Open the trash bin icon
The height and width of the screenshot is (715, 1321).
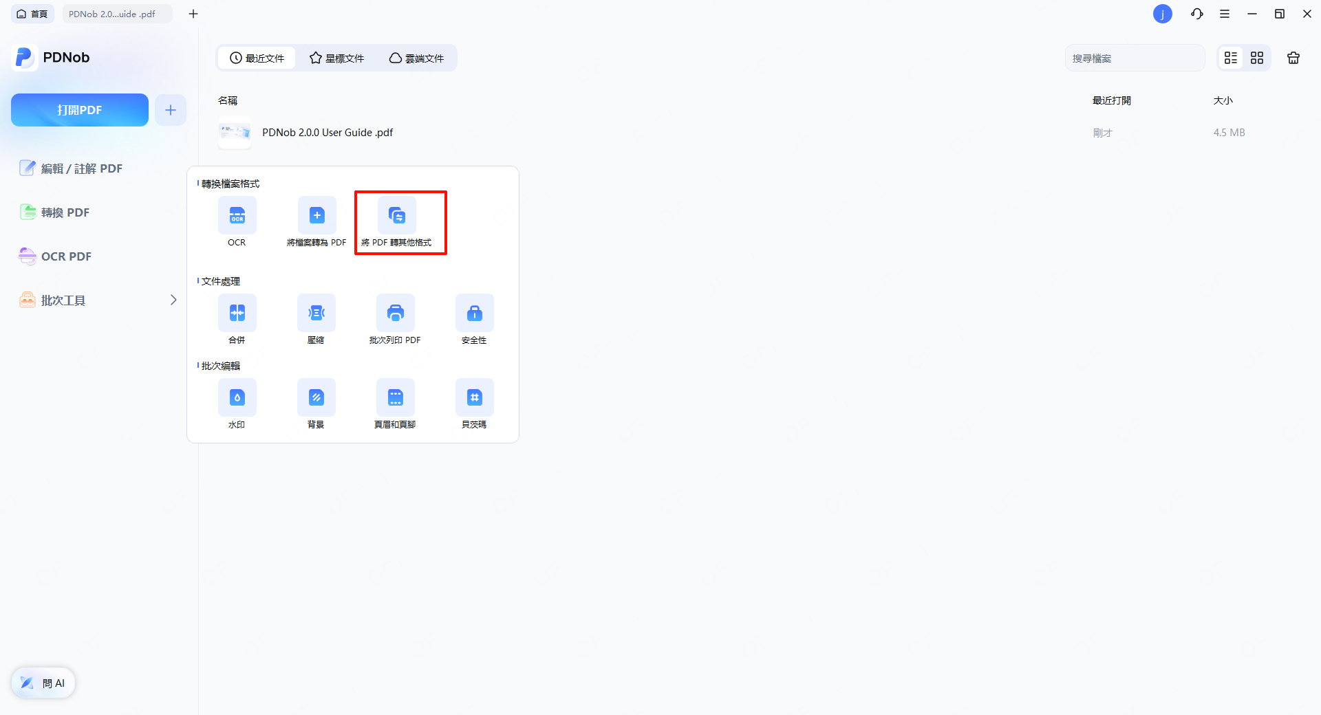1293,58
